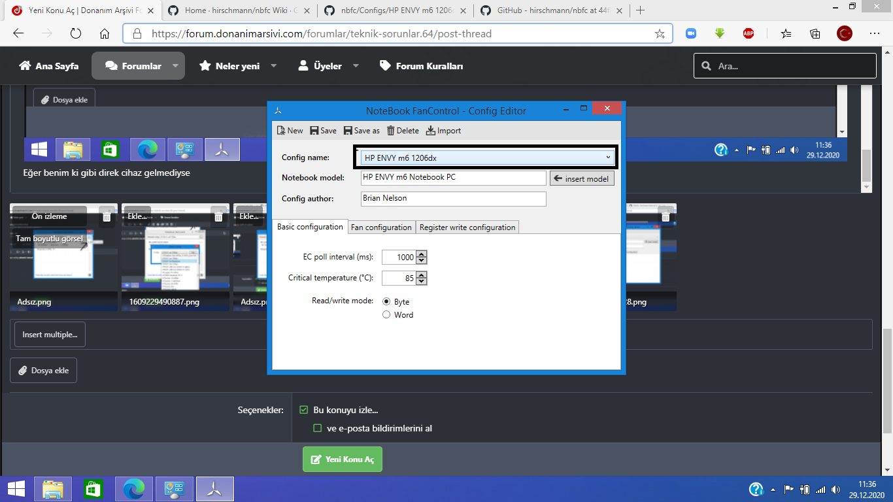This screenshot has height=502, width=893.
Task: Expand the Forumlar menu arrow
Action: pyautogui.click(x=175, y=66)
